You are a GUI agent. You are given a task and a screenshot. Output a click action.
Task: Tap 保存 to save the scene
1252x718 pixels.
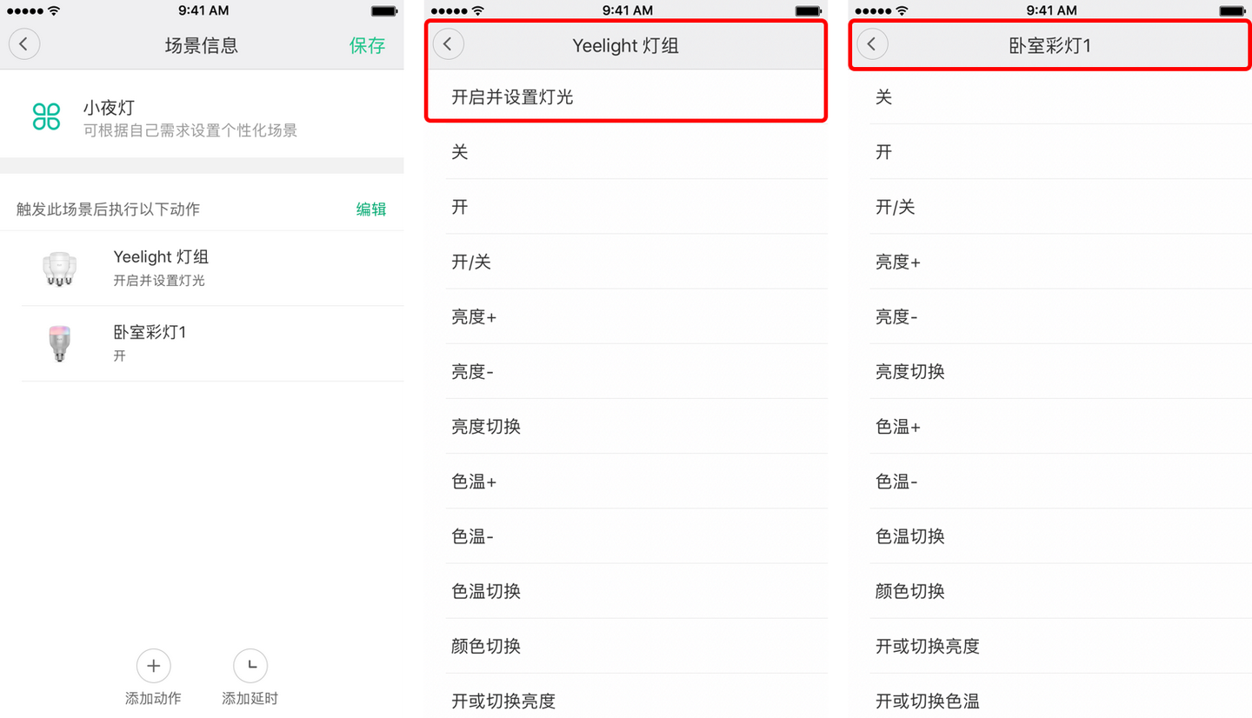[367, 45]
